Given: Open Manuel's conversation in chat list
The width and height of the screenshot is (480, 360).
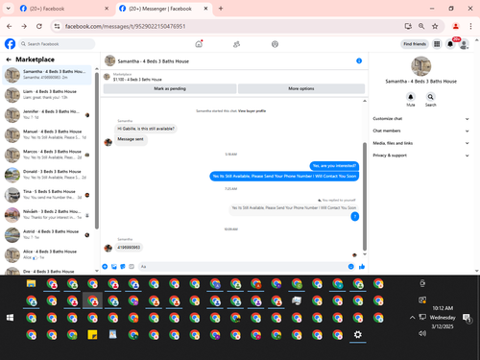Looking at the screenshot, I should coord(47,134).
